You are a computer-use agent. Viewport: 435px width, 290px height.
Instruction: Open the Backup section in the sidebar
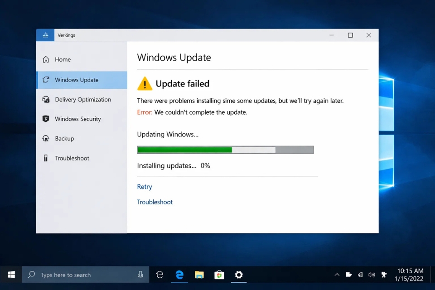click(46, 139)
